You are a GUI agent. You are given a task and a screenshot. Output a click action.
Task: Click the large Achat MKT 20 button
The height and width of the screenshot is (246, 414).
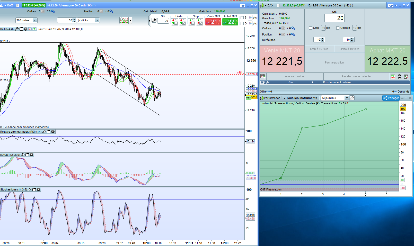pyautogui.click(x=387, y=59)
